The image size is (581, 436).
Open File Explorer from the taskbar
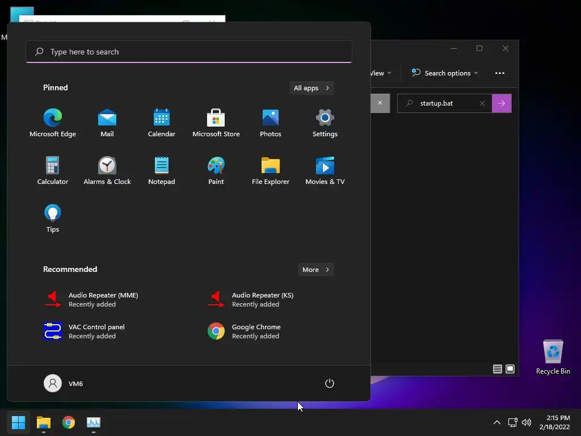(43, 422)
